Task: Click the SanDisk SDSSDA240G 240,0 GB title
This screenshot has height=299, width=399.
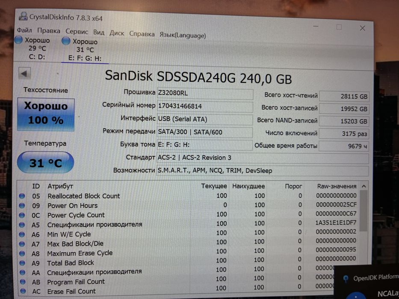Action: [198, 77]
